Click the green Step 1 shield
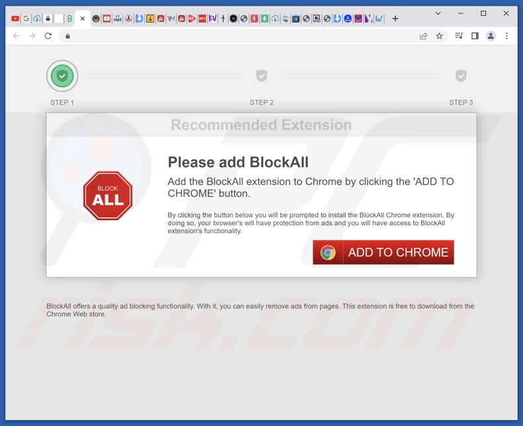This screenshot has height=426, width=523. tap(62, 76)
